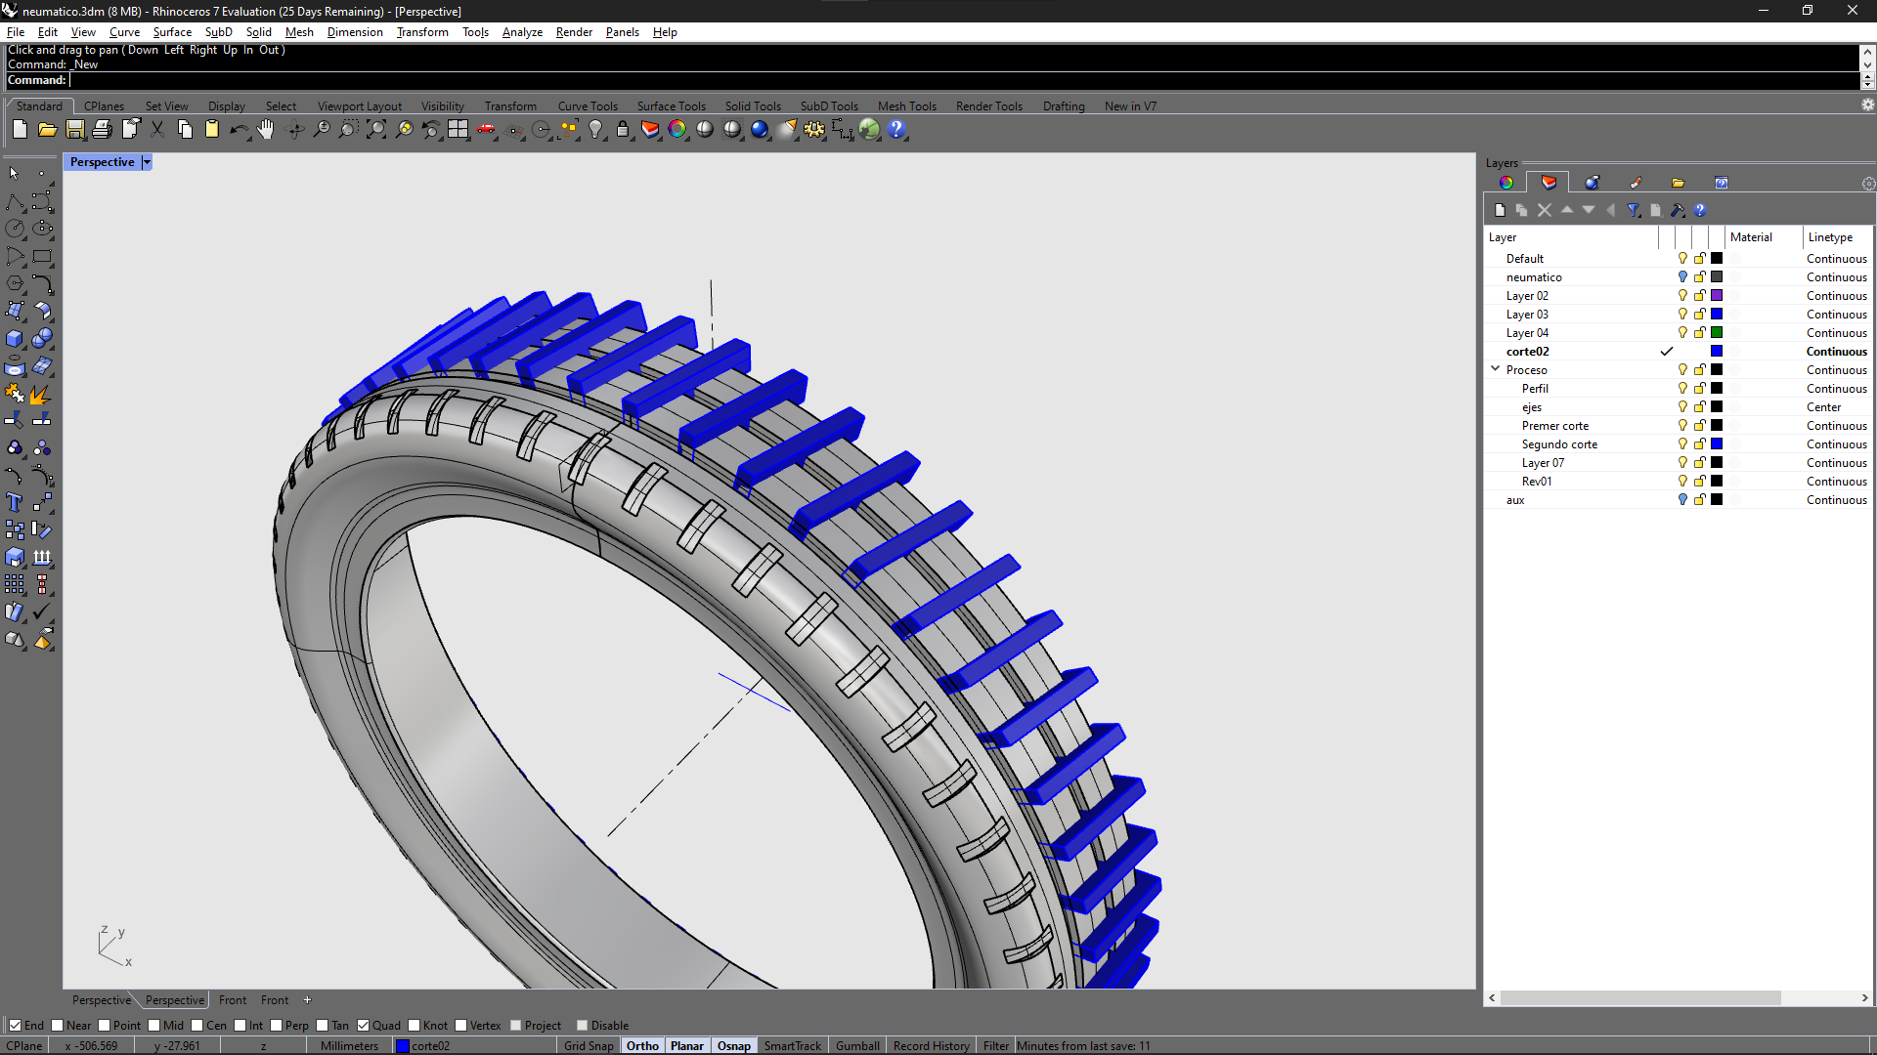Delete layer with the X icon
This screenshot has width=1877, height=1055.
click(1545, 210)
